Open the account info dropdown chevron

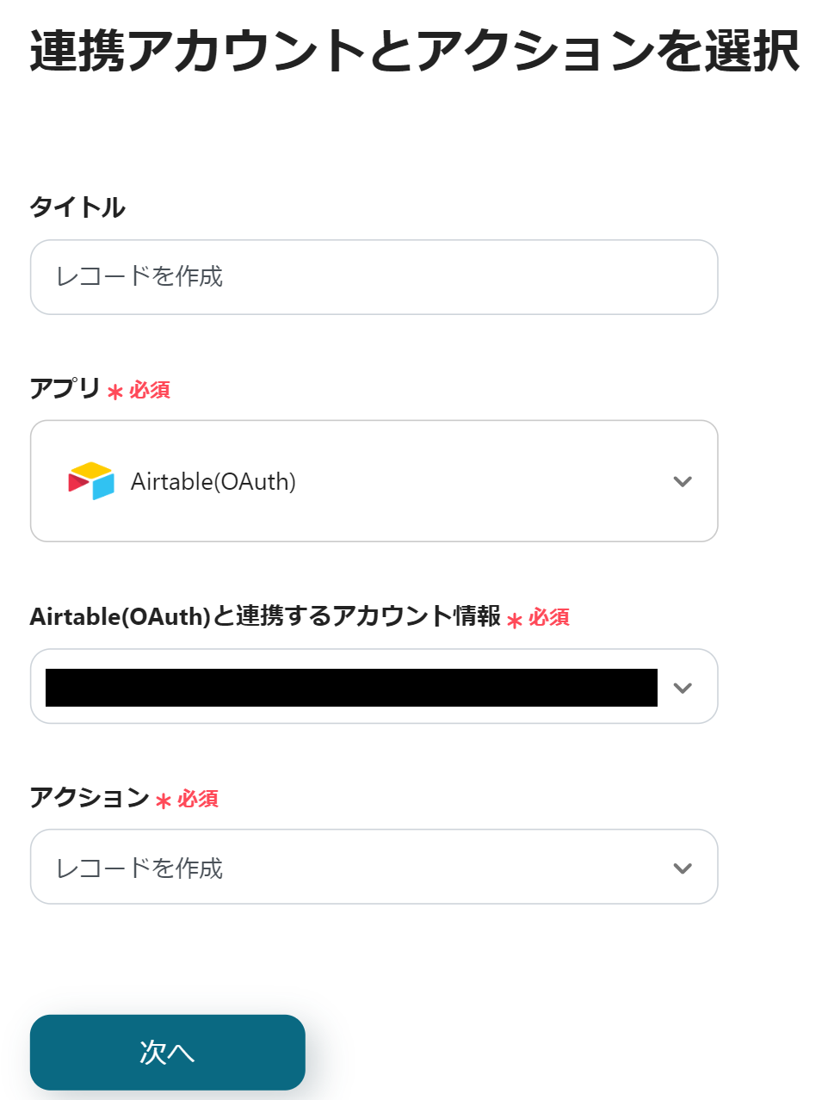(683, 688)
